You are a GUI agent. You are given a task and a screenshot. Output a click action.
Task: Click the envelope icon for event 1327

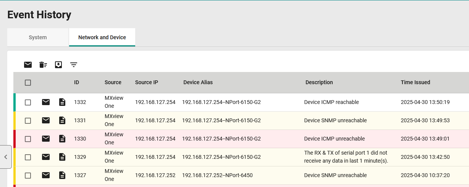coord(46,175)
